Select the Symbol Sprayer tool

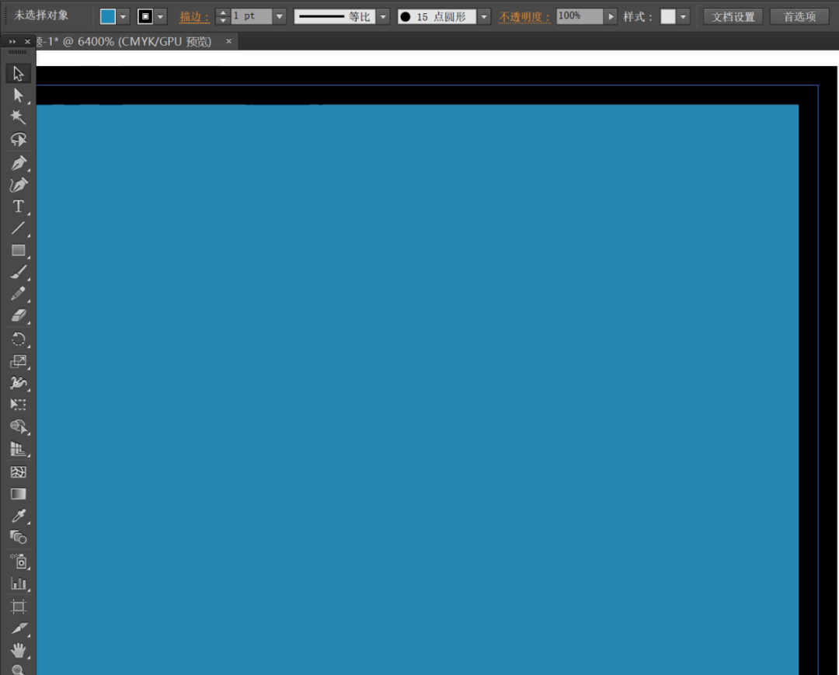click(x=18, y=562)
